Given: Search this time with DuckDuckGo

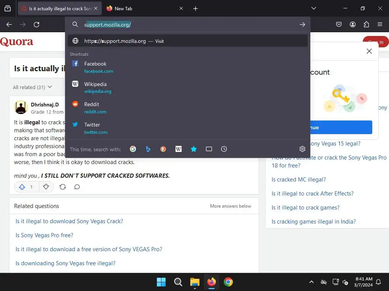Looking at the screenshot, I should [x=163, y=149].
